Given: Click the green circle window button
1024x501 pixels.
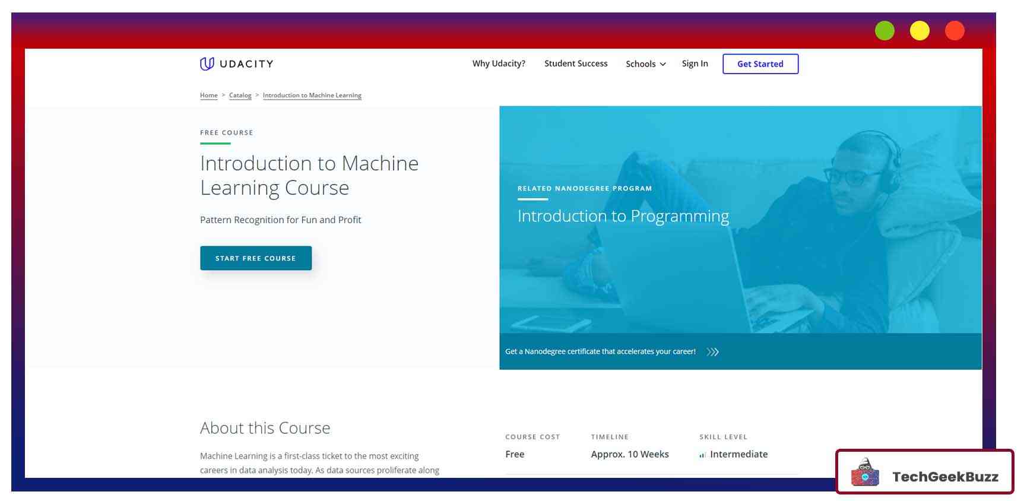Looking at the screenshot, I should tap(884, 31).
